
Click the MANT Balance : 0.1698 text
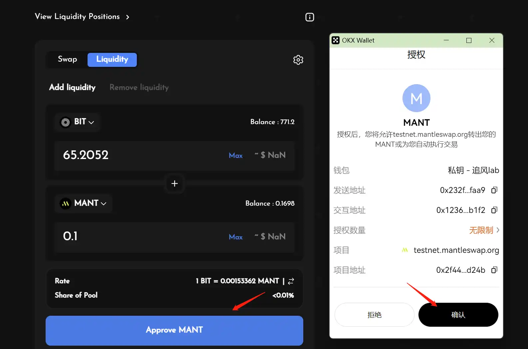tap(270, 203)
